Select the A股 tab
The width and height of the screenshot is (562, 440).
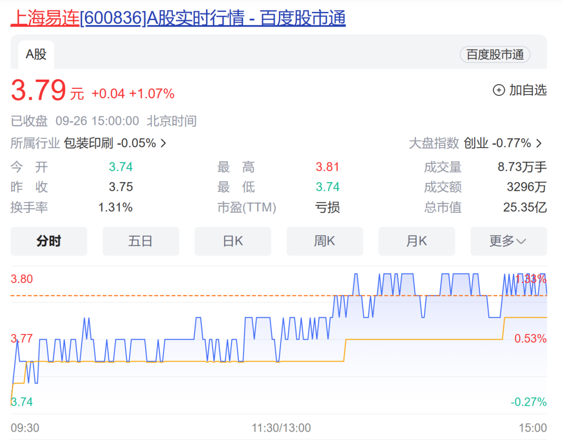click(36, 55)
